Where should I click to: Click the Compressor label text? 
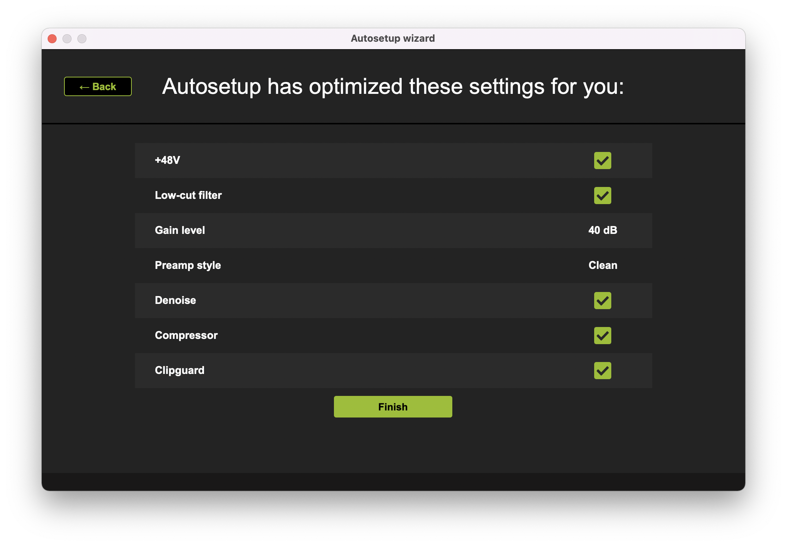(186, 335)
